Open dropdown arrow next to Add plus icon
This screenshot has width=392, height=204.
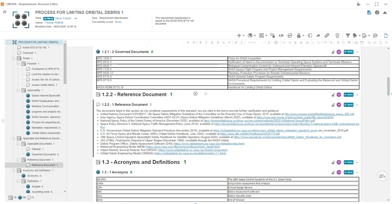click(x=243, y=36)
